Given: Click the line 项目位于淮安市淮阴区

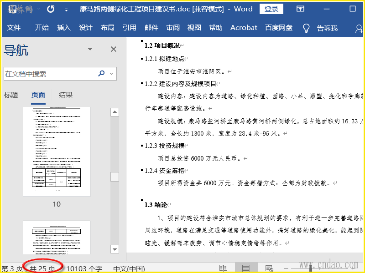Looking at the screenshot, I should [191, 71].
